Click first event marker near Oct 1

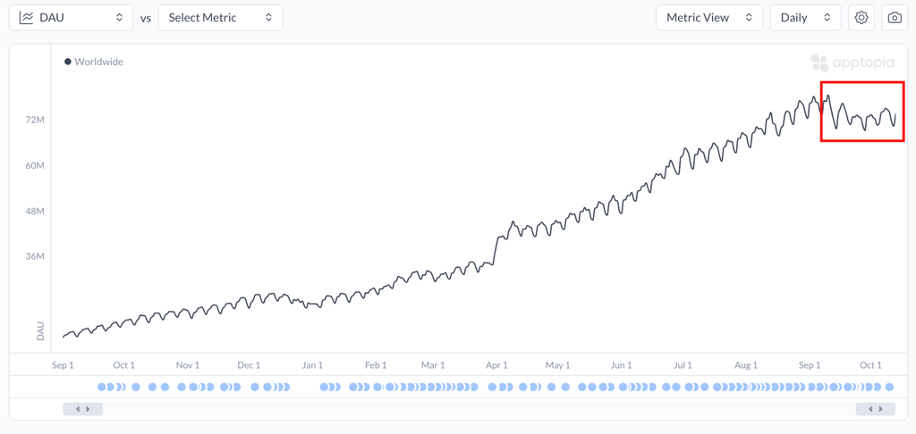[x=101, y=387]
